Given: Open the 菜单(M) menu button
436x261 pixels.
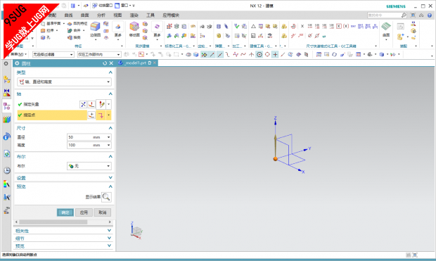Looking at the screenshot, I should point(18,55).
